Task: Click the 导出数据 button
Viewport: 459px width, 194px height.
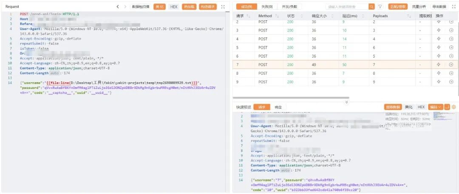Action: tap(439, 6)
